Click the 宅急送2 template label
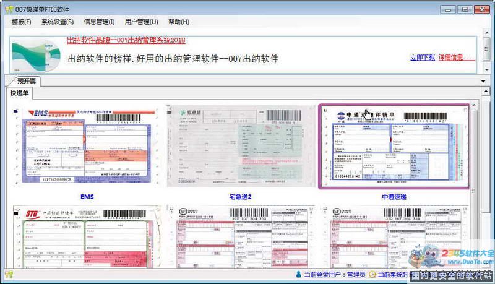Image resolution: width=495 pixels, height=284 pixels. pyautogui.click(x=240, y=197)
